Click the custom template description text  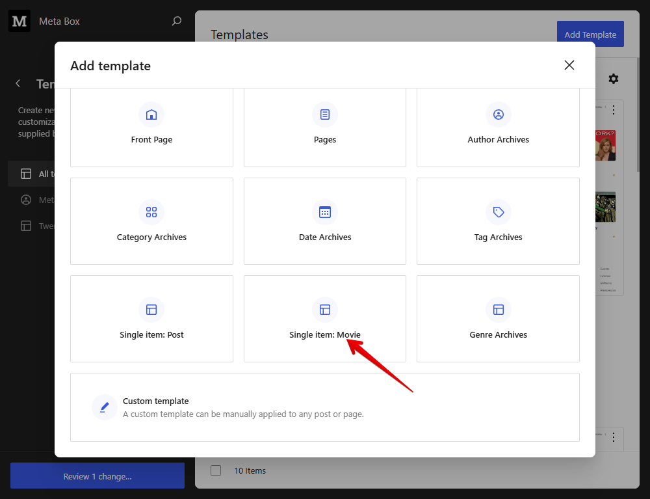pyautogui.click(x=243, y=414)
